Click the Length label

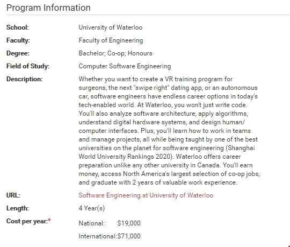click(x=18, y=208)
